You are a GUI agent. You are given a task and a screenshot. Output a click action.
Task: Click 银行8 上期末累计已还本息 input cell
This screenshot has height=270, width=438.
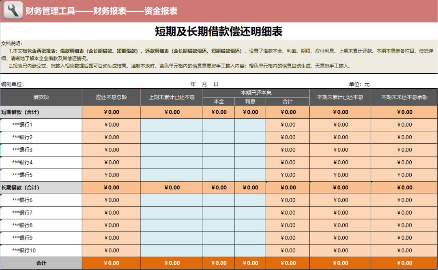[172, 225]
